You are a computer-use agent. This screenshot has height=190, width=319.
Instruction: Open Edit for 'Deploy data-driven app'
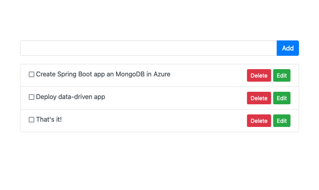[281, 98]
